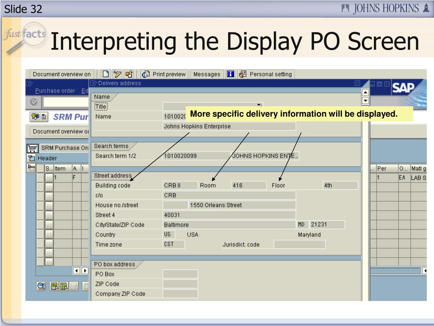Open the blue information icon
The width and height of the screenshot is (434, 326).
(x=230, y=74)
